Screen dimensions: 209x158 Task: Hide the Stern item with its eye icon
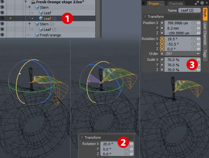(2, 7)
